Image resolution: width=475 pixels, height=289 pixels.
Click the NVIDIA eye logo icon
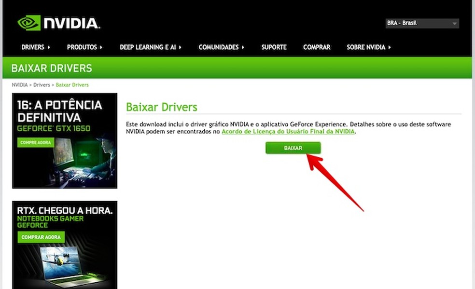point(29,23)
